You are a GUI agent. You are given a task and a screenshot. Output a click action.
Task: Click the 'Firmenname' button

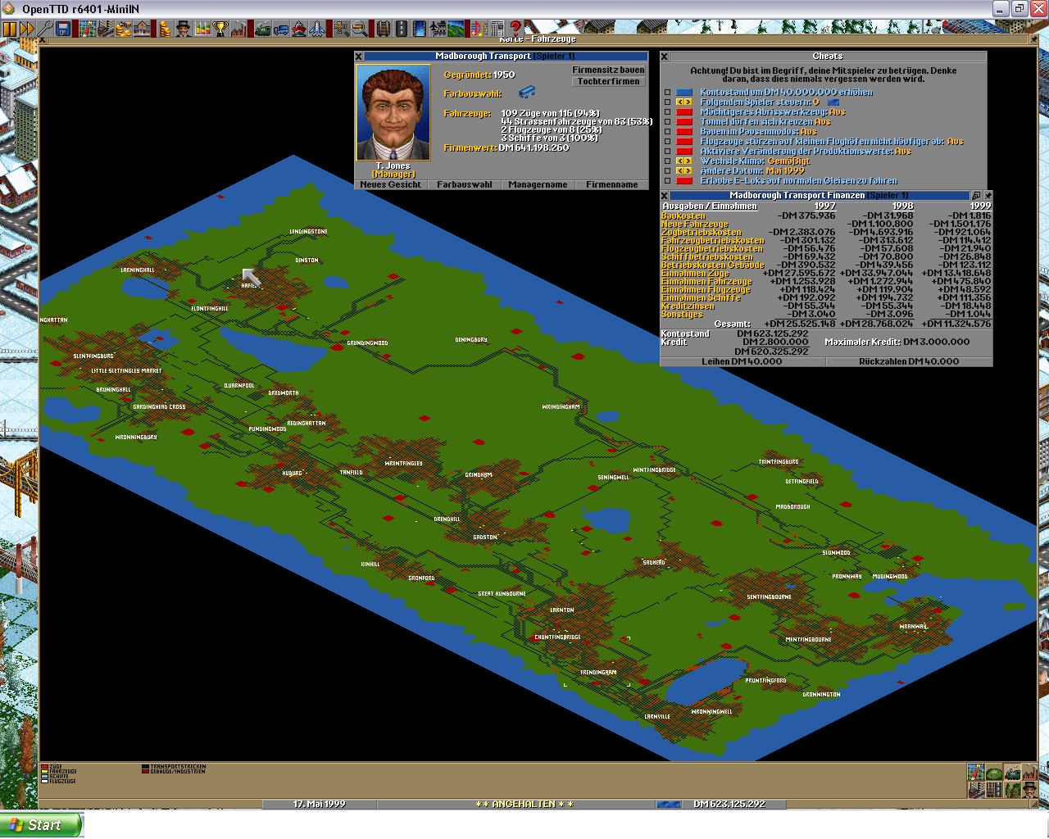611,185
